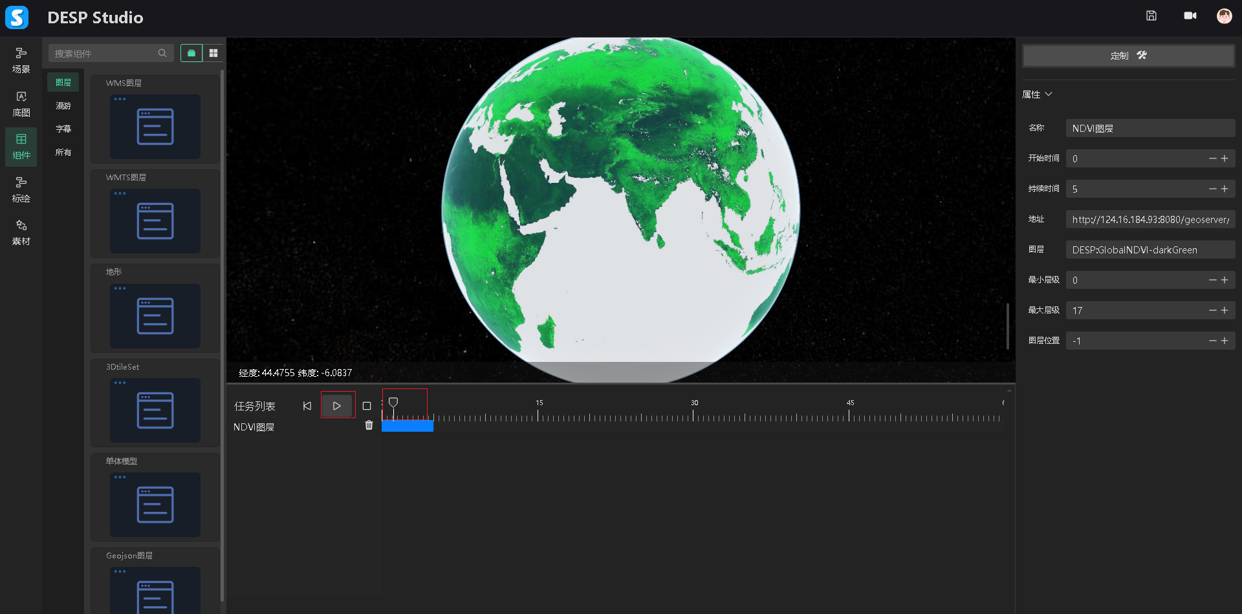The height and width of the screenshot is (614, 1242).
Task: Switch component list to card view
Action: point(191,53)
